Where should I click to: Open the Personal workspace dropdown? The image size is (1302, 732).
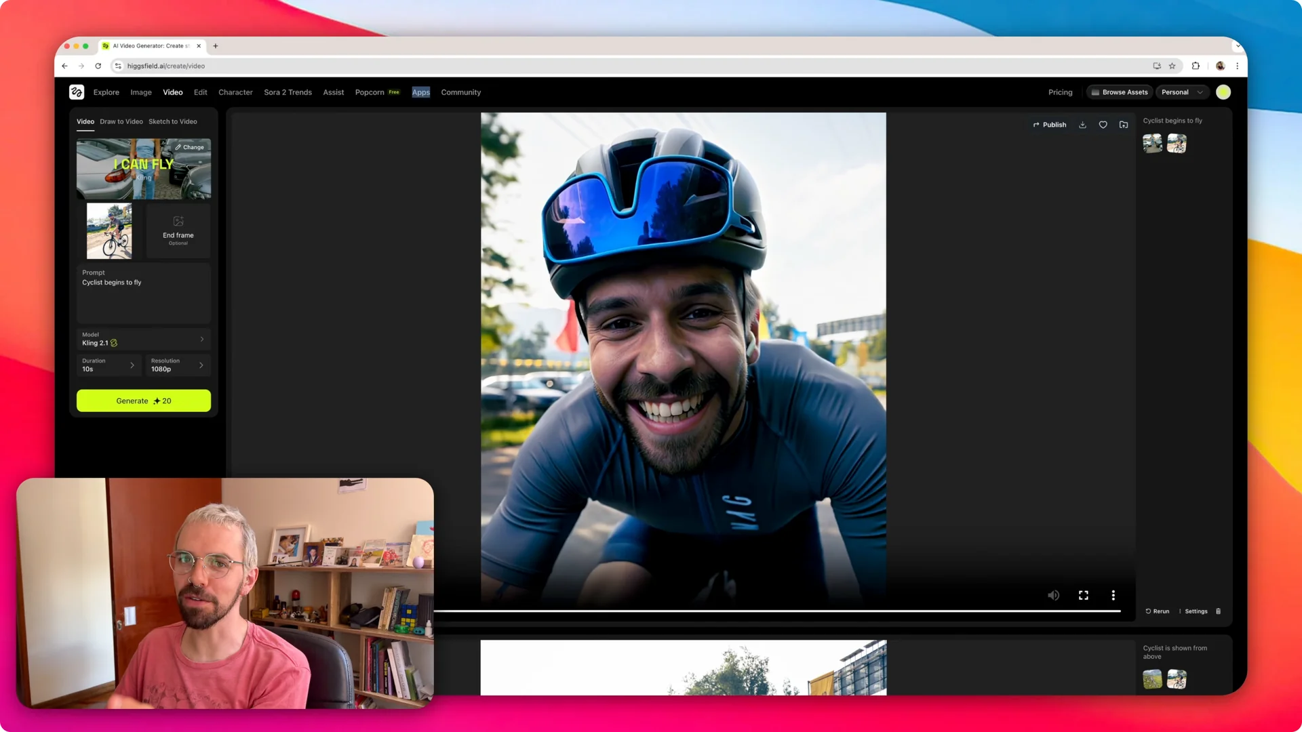click(x=1182, y=92)
